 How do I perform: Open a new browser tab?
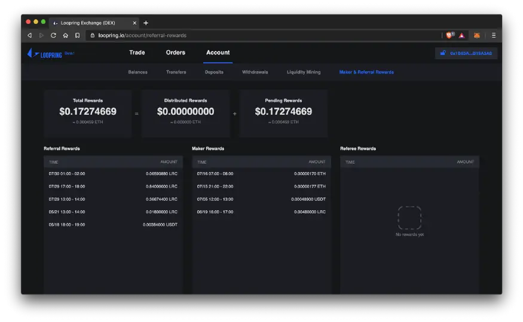click(x=146, y=23)
